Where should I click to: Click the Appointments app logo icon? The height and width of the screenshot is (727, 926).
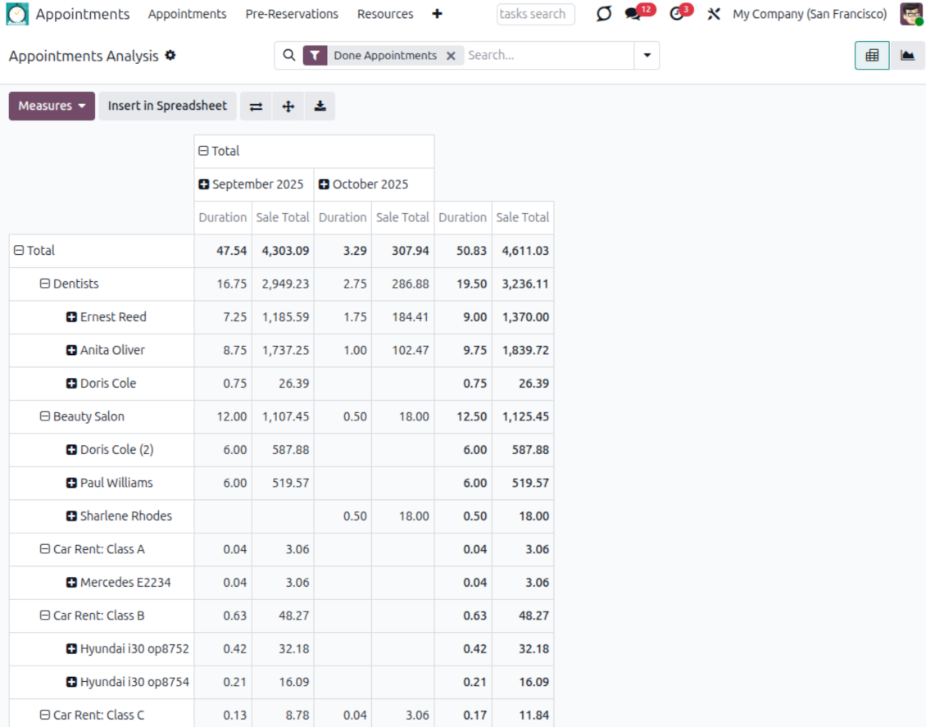(x=17, y=14)
